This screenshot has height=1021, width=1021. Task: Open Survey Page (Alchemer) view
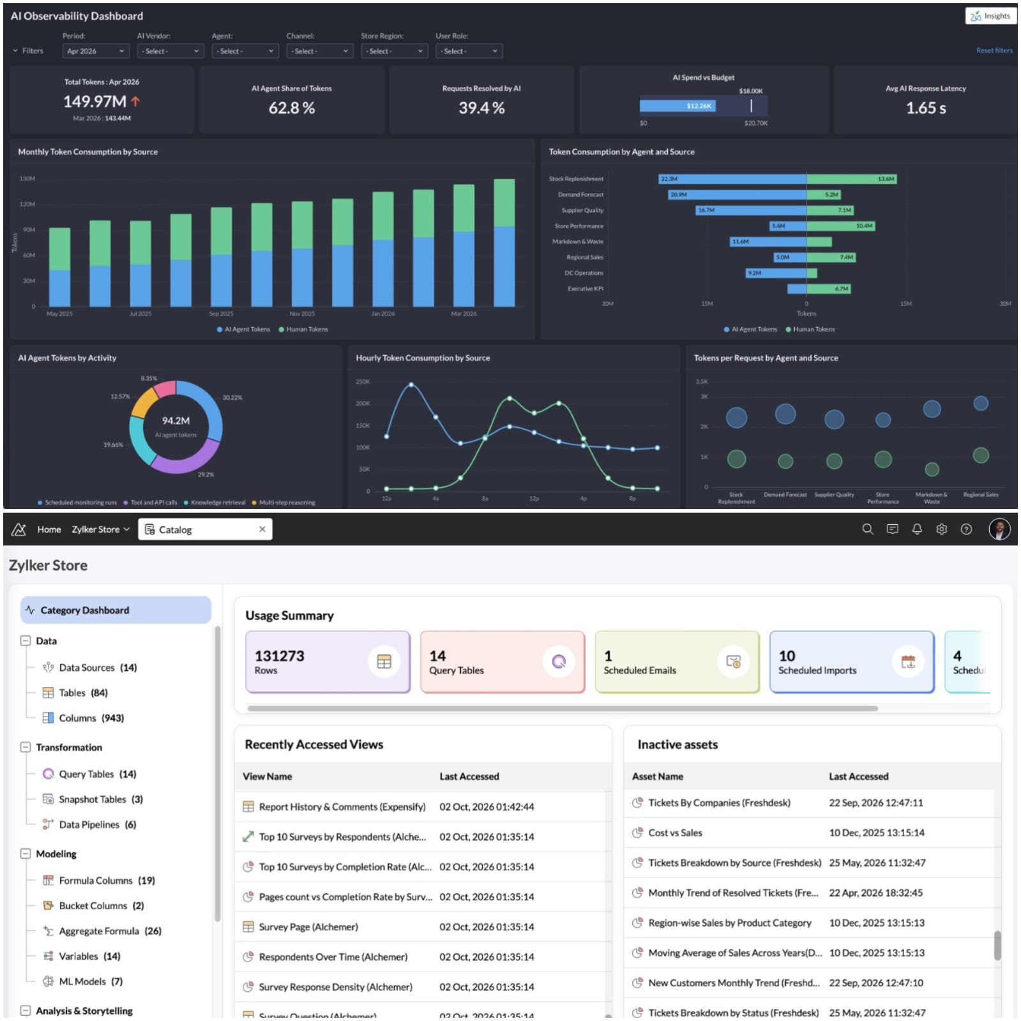[x=308, y=926]
